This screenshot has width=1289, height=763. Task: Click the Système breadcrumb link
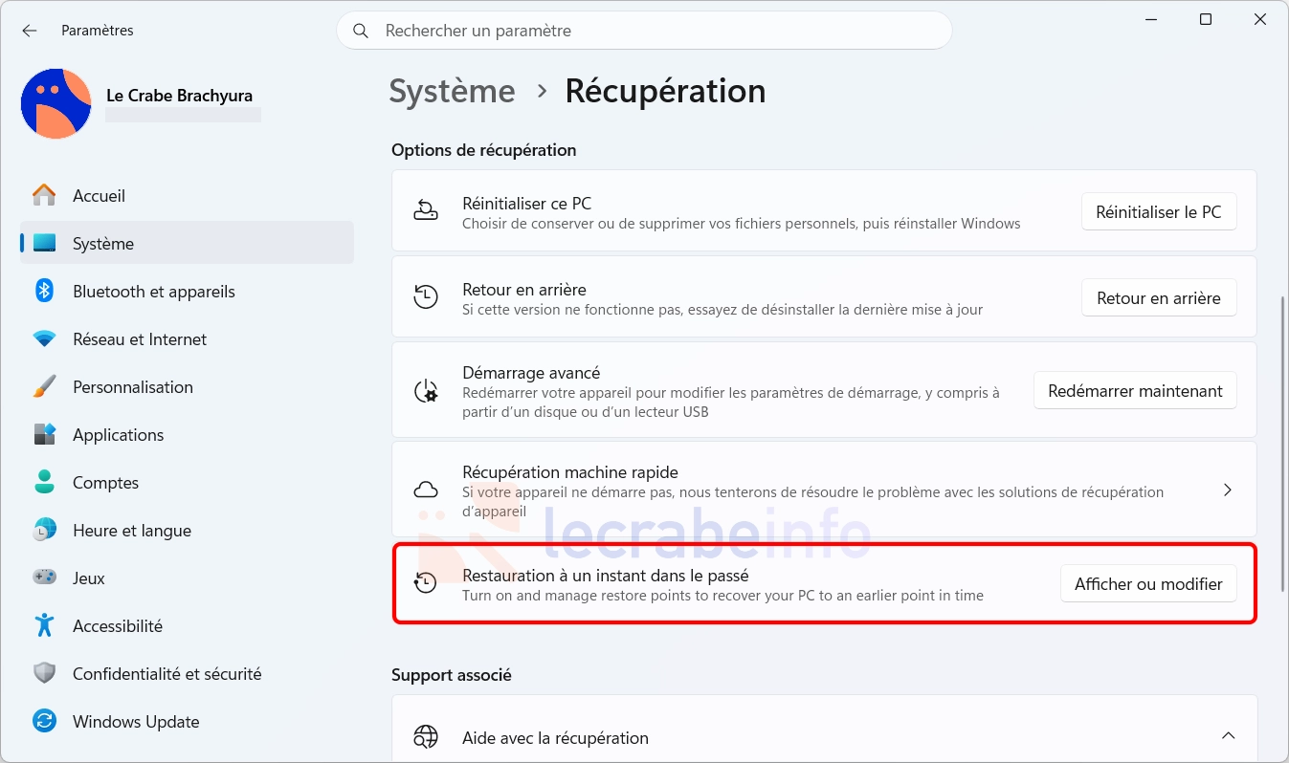click(452, 91)
